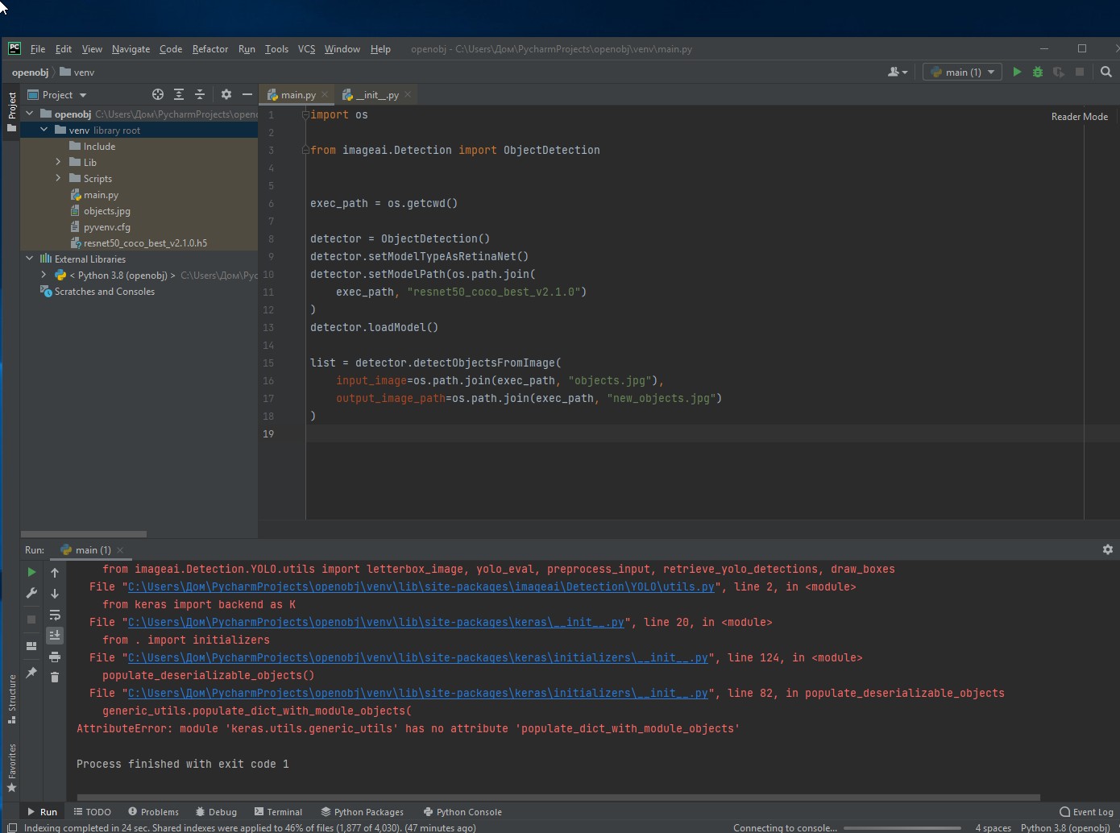Open the Tools menu
The width and height of the screenshot is (1120, 833).
point(276,49)
